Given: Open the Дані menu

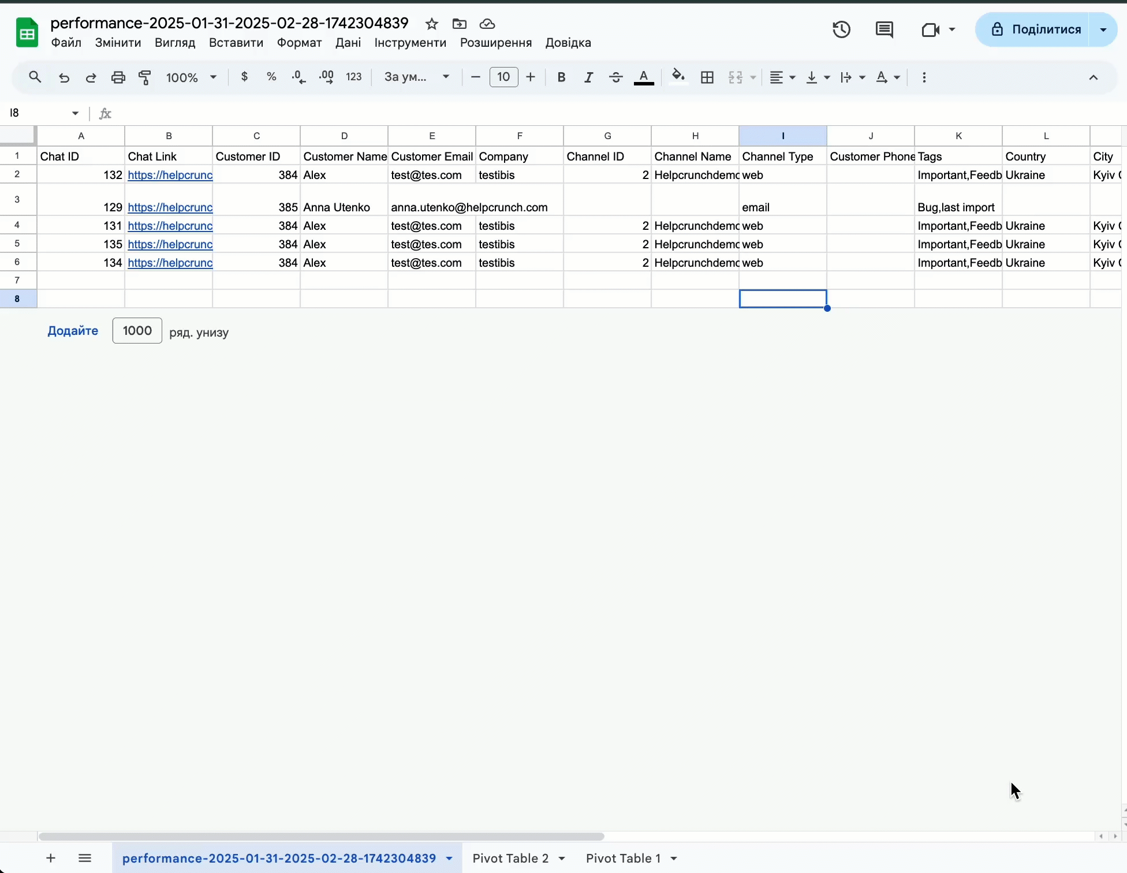Looking at the screenshot, I should point(348,43).
